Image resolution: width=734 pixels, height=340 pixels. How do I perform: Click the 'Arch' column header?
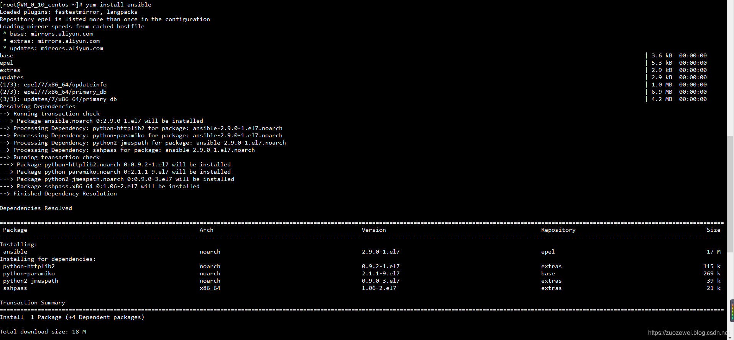point(207,230)
